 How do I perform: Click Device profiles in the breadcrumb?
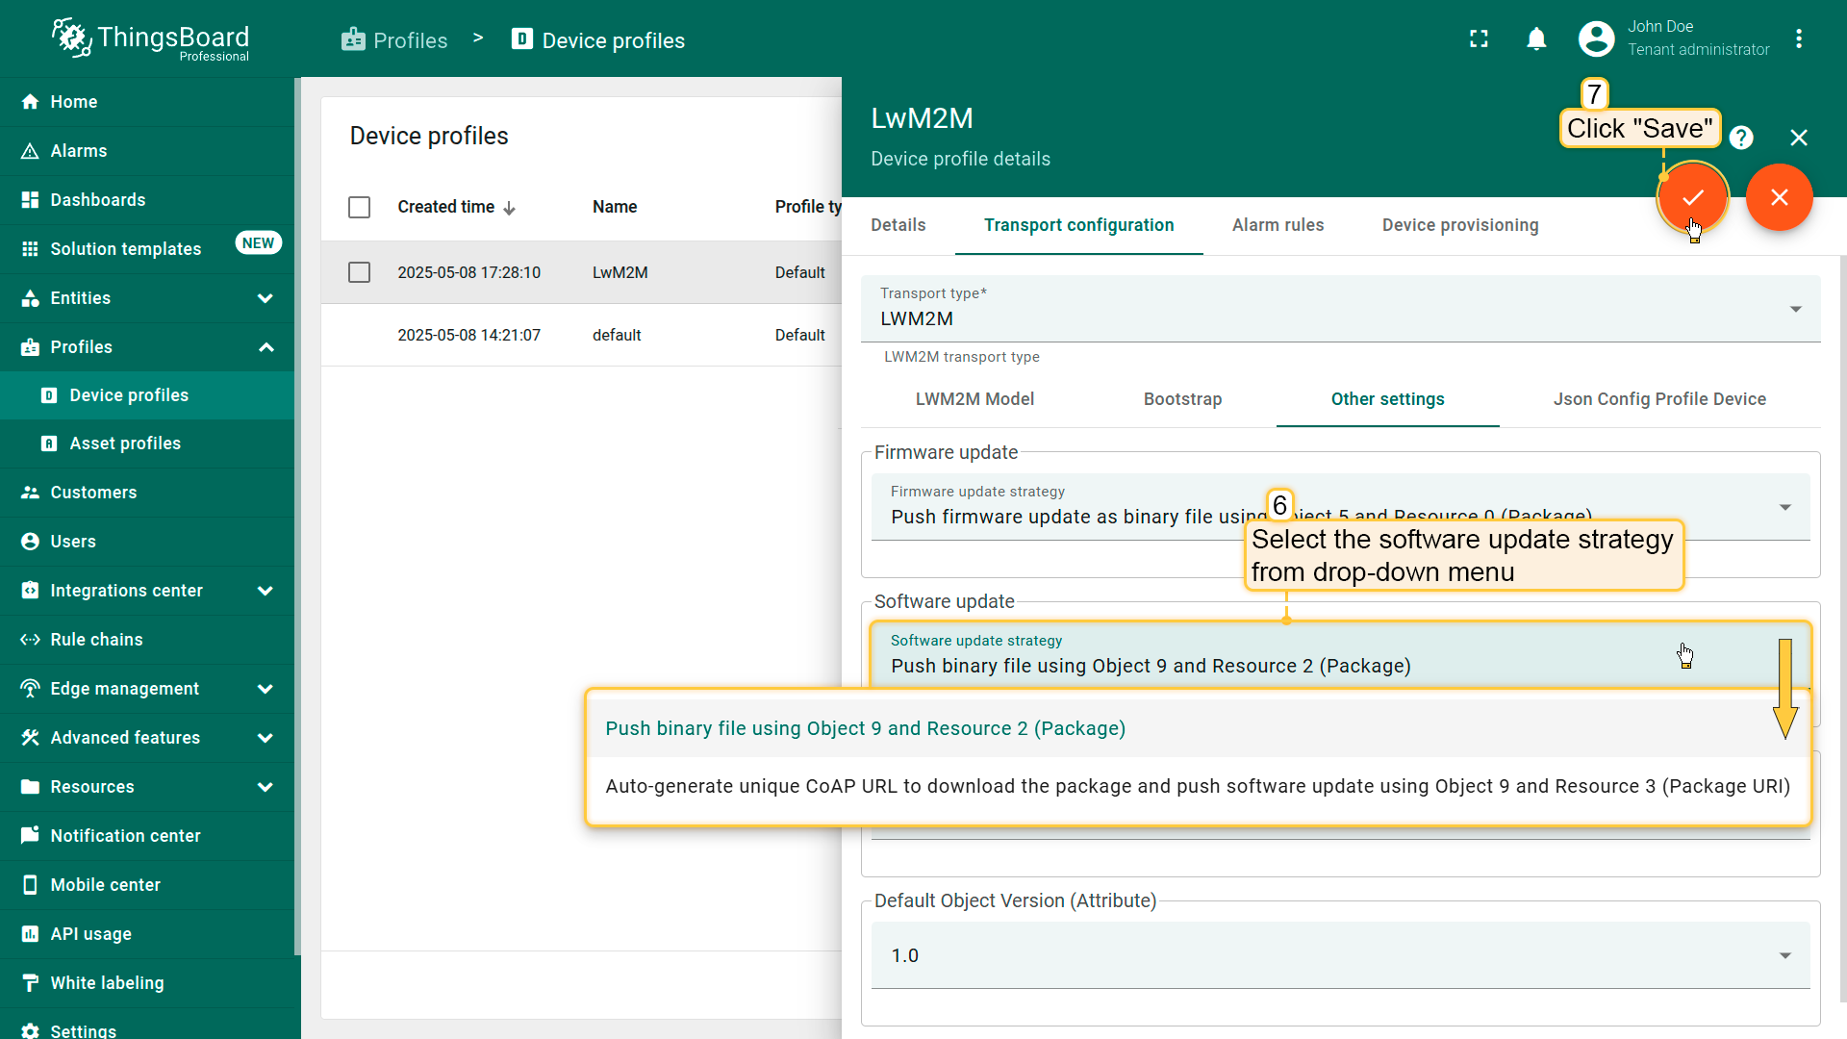coord(598,40)
